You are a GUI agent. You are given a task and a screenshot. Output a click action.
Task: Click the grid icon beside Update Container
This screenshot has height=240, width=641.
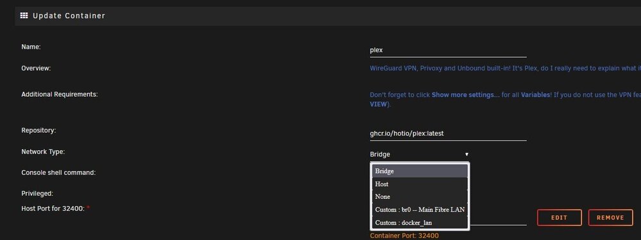click(24, 15)
